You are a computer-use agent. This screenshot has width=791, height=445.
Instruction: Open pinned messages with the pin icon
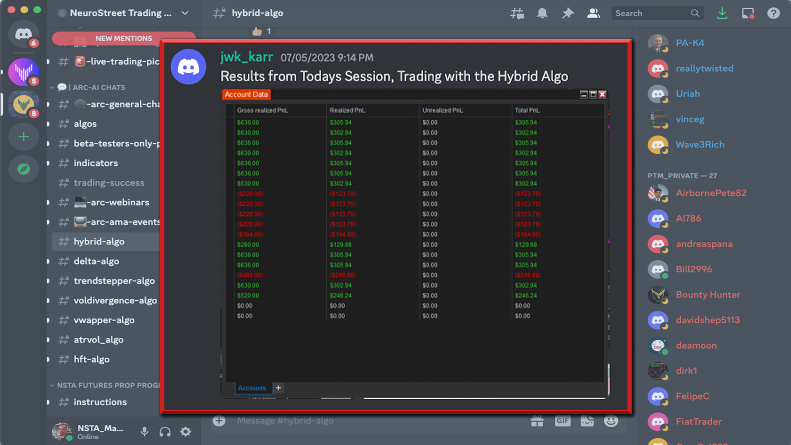568,13
